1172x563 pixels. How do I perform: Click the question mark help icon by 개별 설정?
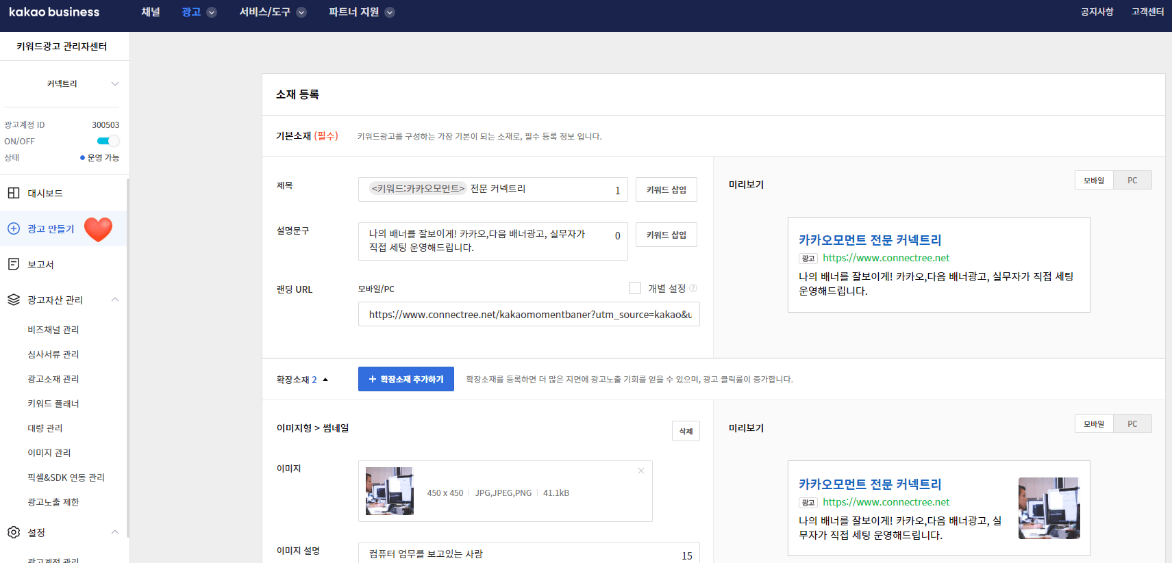pyautogui.click(x=693, y=288)
